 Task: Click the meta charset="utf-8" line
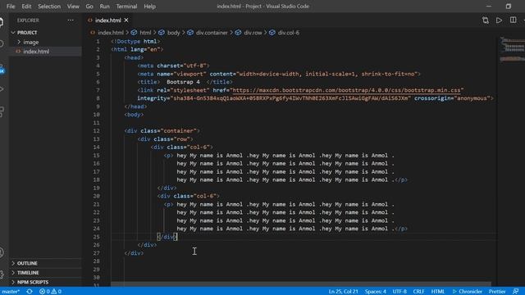173,66
